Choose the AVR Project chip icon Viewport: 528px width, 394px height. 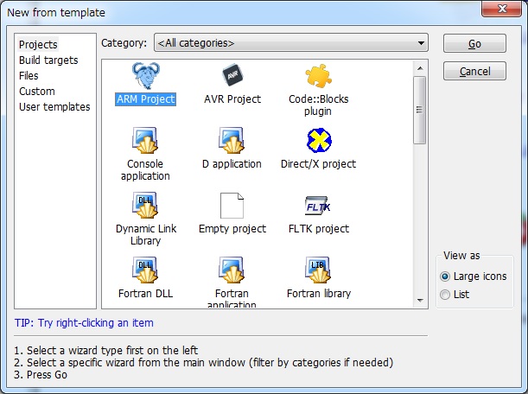(232, 75)
